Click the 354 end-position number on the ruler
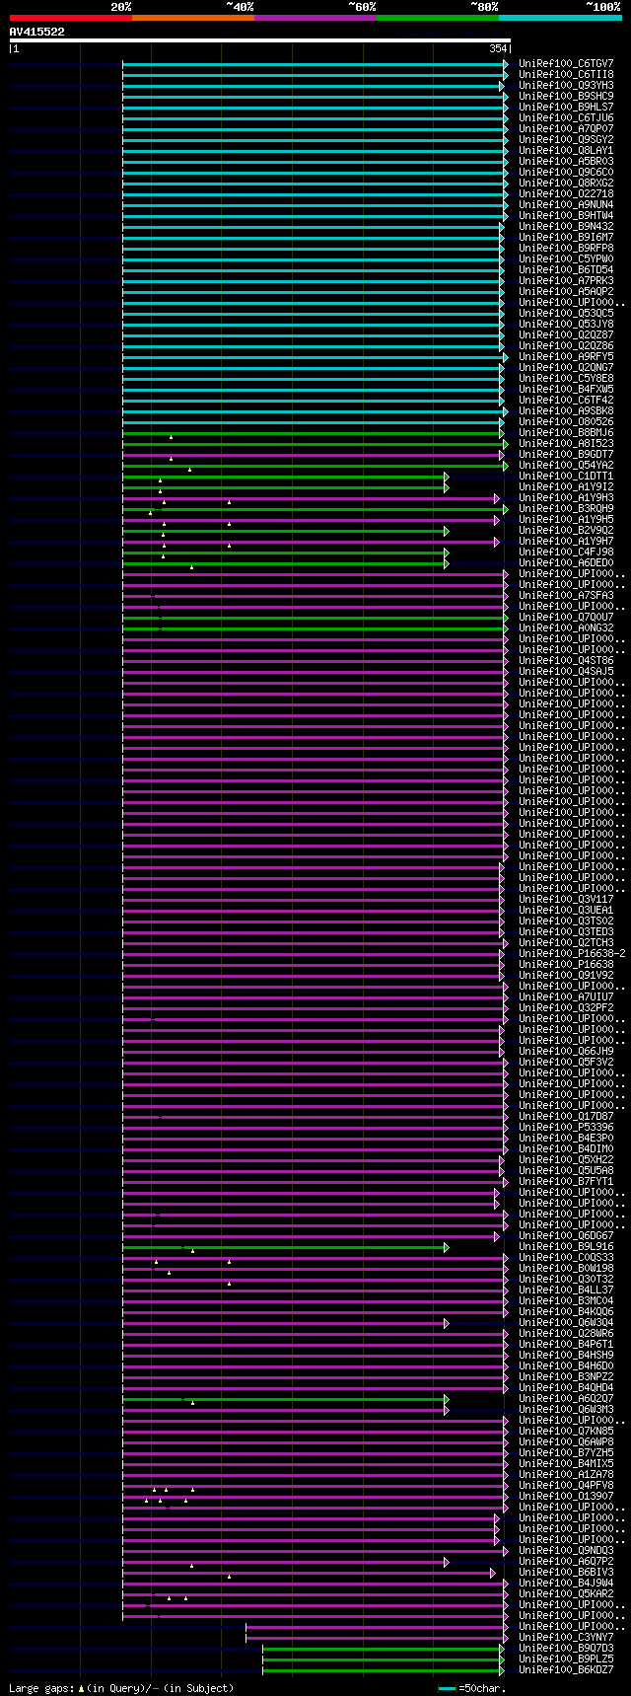631x1696 pixels. click(x=498, y=49)
